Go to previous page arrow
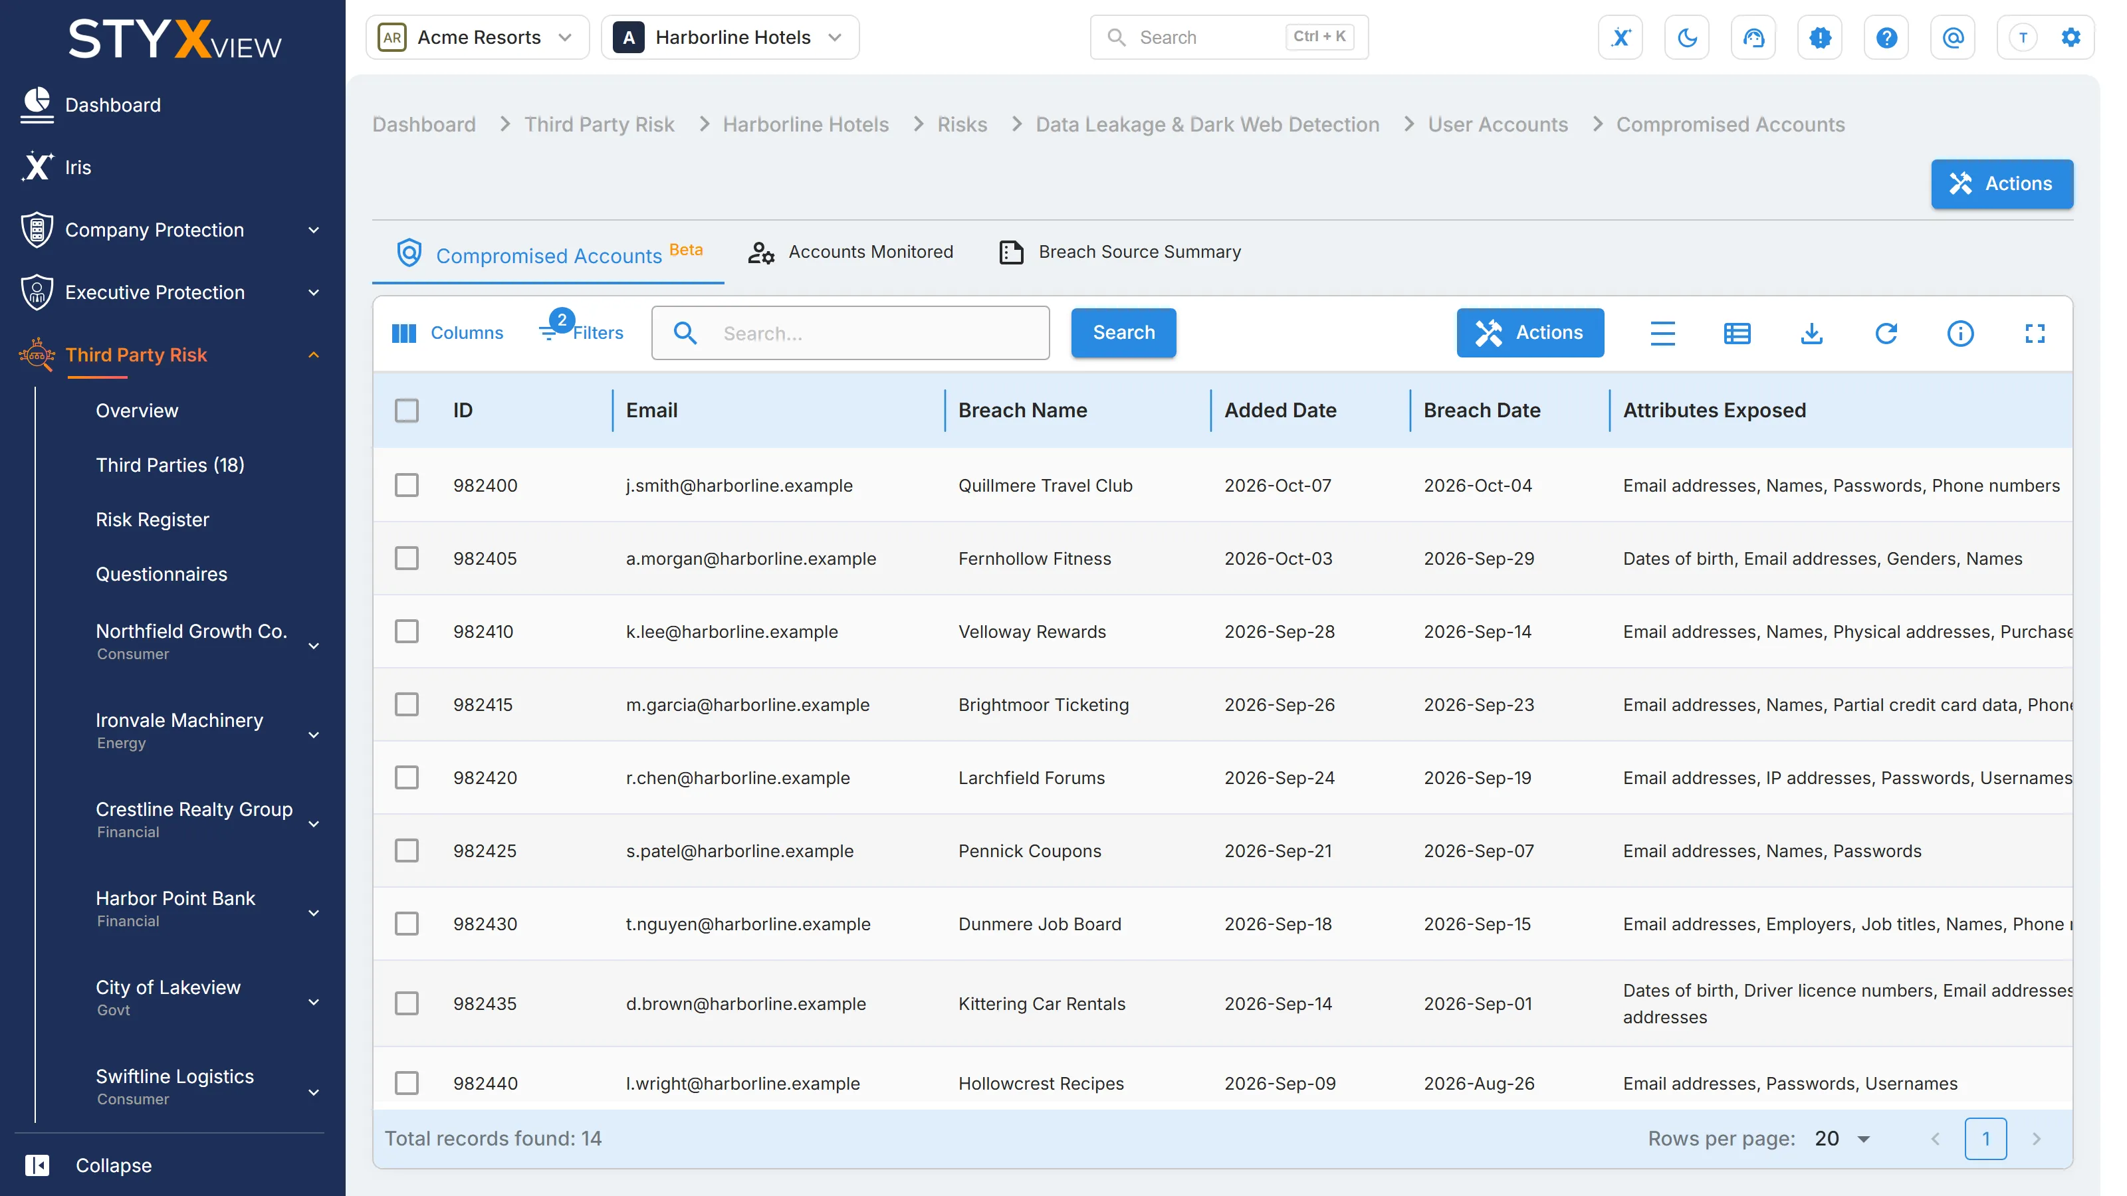2127x1196 pixels. click(x=1936, y=1139)
